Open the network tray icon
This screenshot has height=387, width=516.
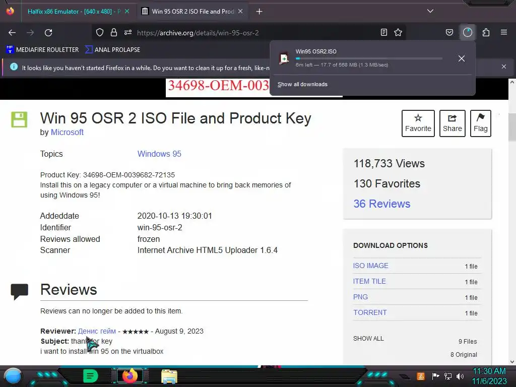447,376
